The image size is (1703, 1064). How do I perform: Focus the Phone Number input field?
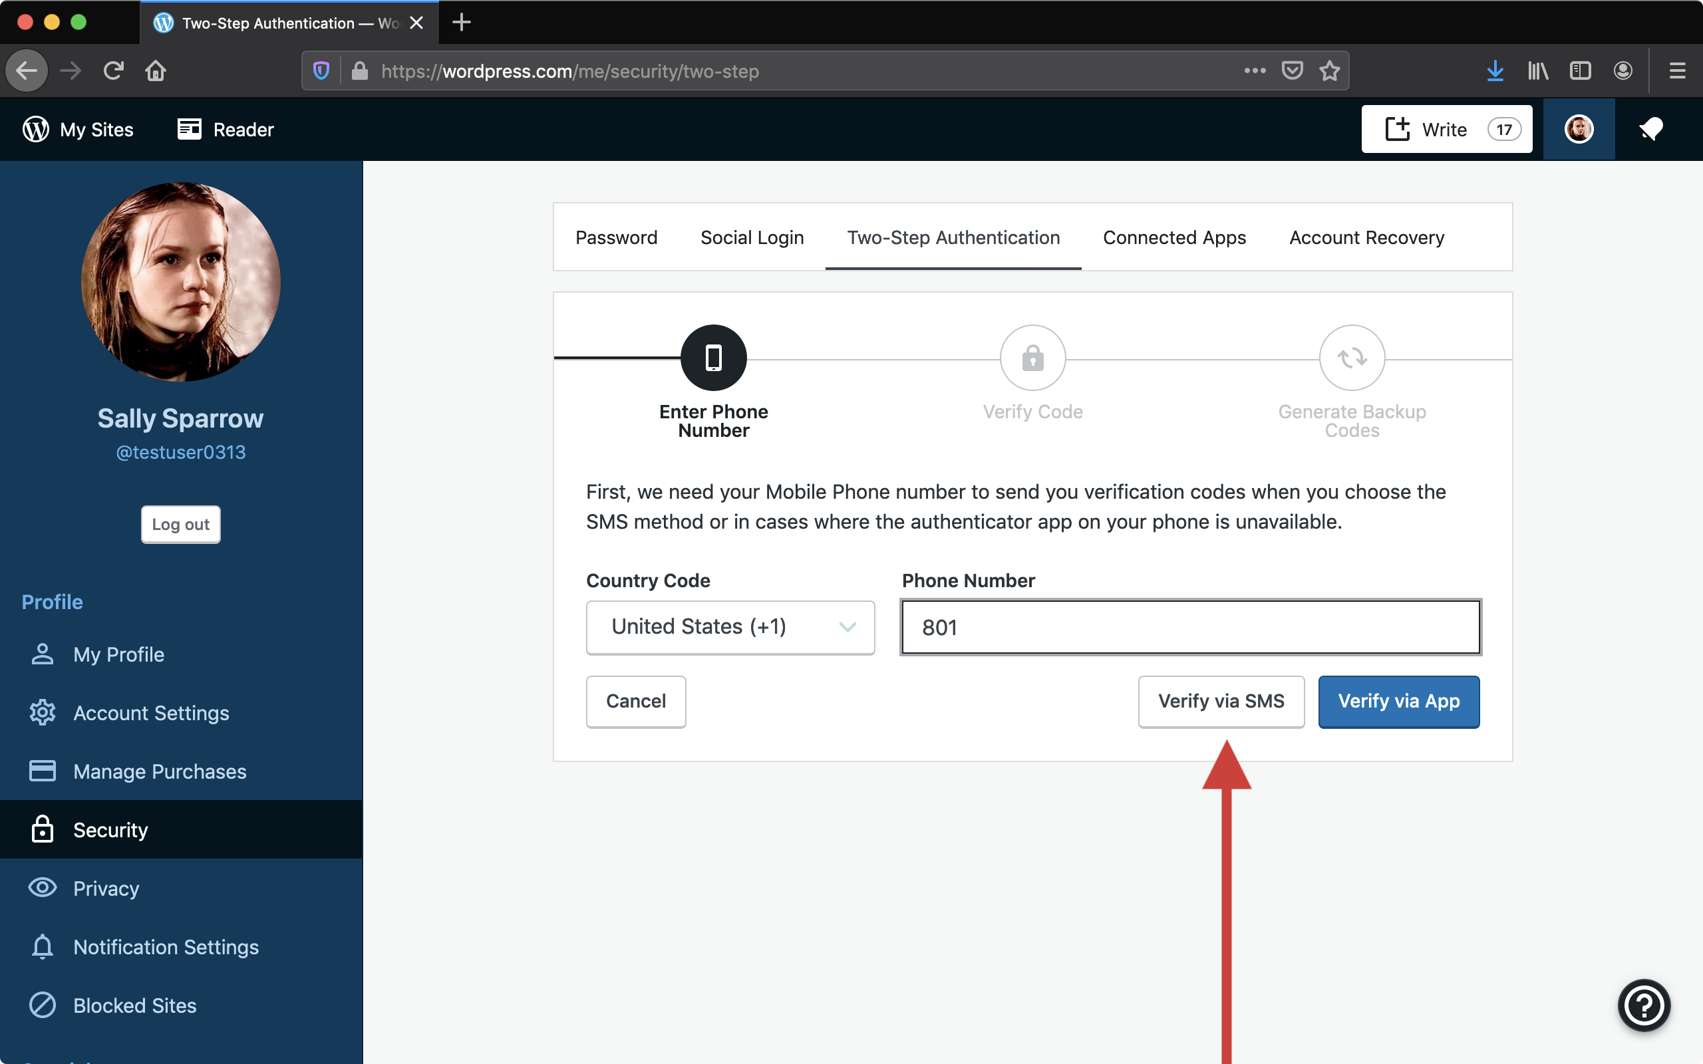coord(1190,627)
